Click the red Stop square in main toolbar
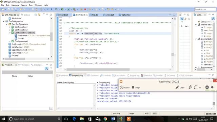217x122 pixels. [x=85, y=9]
